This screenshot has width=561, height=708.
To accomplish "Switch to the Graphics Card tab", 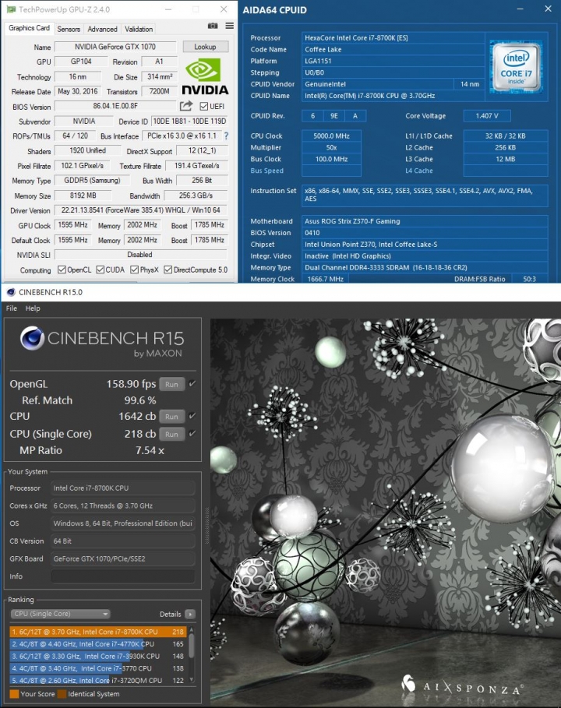I will [29, 28].
